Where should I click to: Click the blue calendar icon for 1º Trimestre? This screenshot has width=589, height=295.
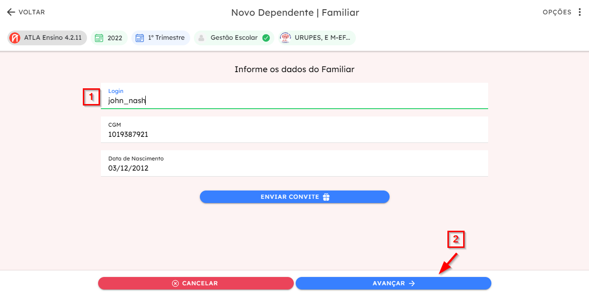point(140,38)
